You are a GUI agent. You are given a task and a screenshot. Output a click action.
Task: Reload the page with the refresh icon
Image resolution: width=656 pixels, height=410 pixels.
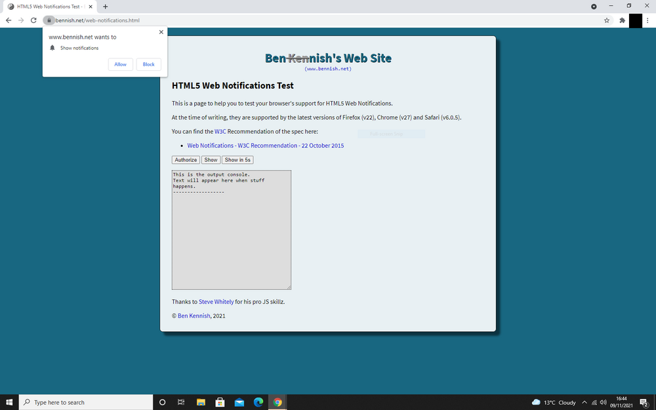[33, 20]
